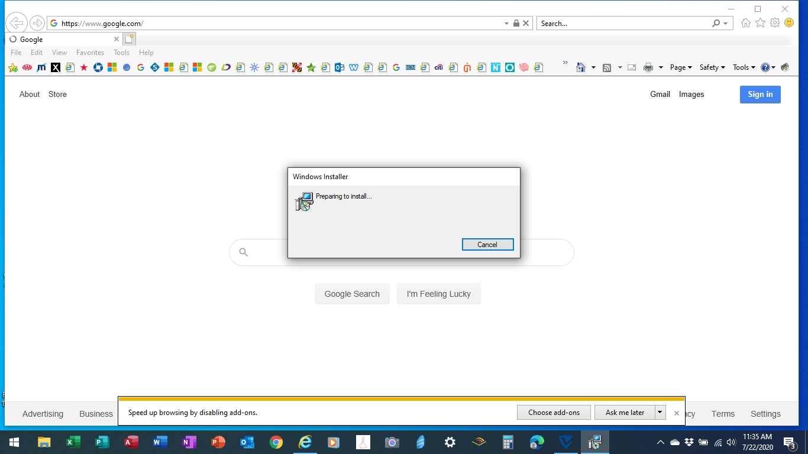Open the pink piggy bank favorite
Image resolution: width=808 pixels, height=454 pixels.
[x=524, y=67]
